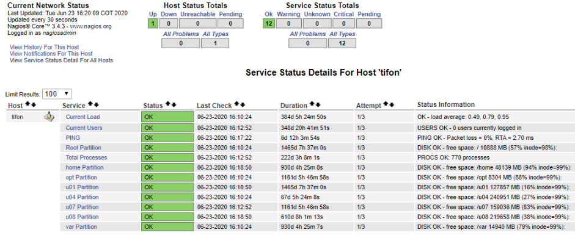The width and height of the screenshot is (575, 235).
Task: Click the Linux penguin icon beside tifon
Action: pos(49,117)
